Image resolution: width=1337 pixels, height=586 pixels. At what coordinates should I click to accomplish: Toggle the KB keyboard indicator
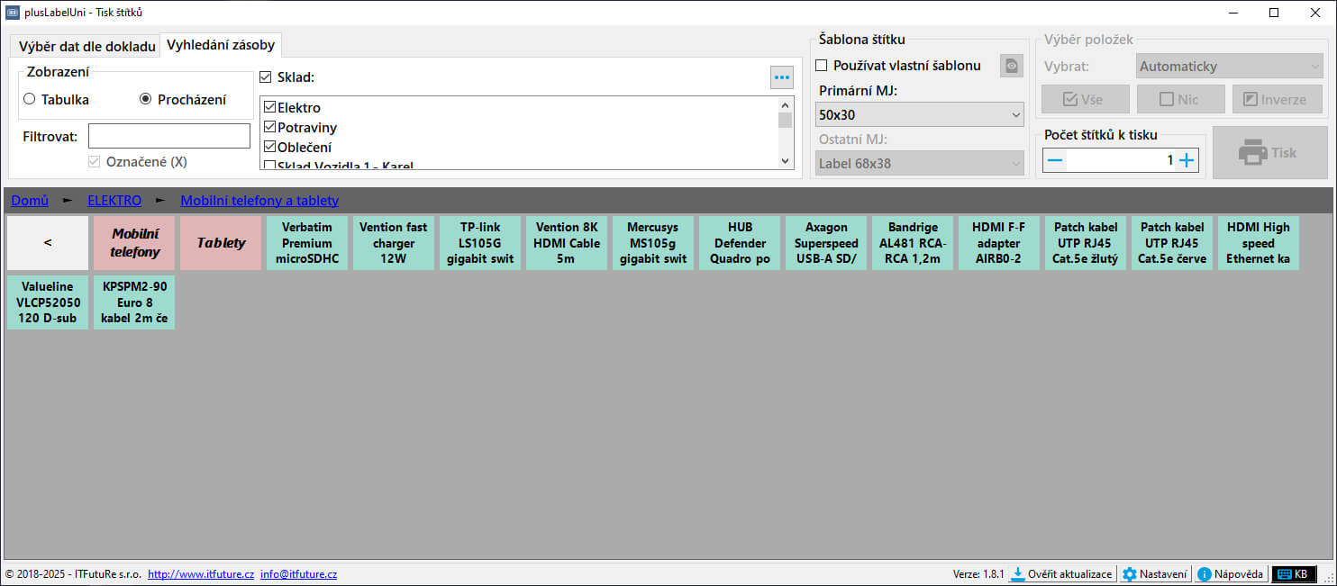pyautogui.click(x=1293, y=574)
